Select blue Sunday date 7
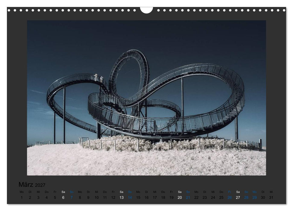293x211 pixels. pos(72,197)
